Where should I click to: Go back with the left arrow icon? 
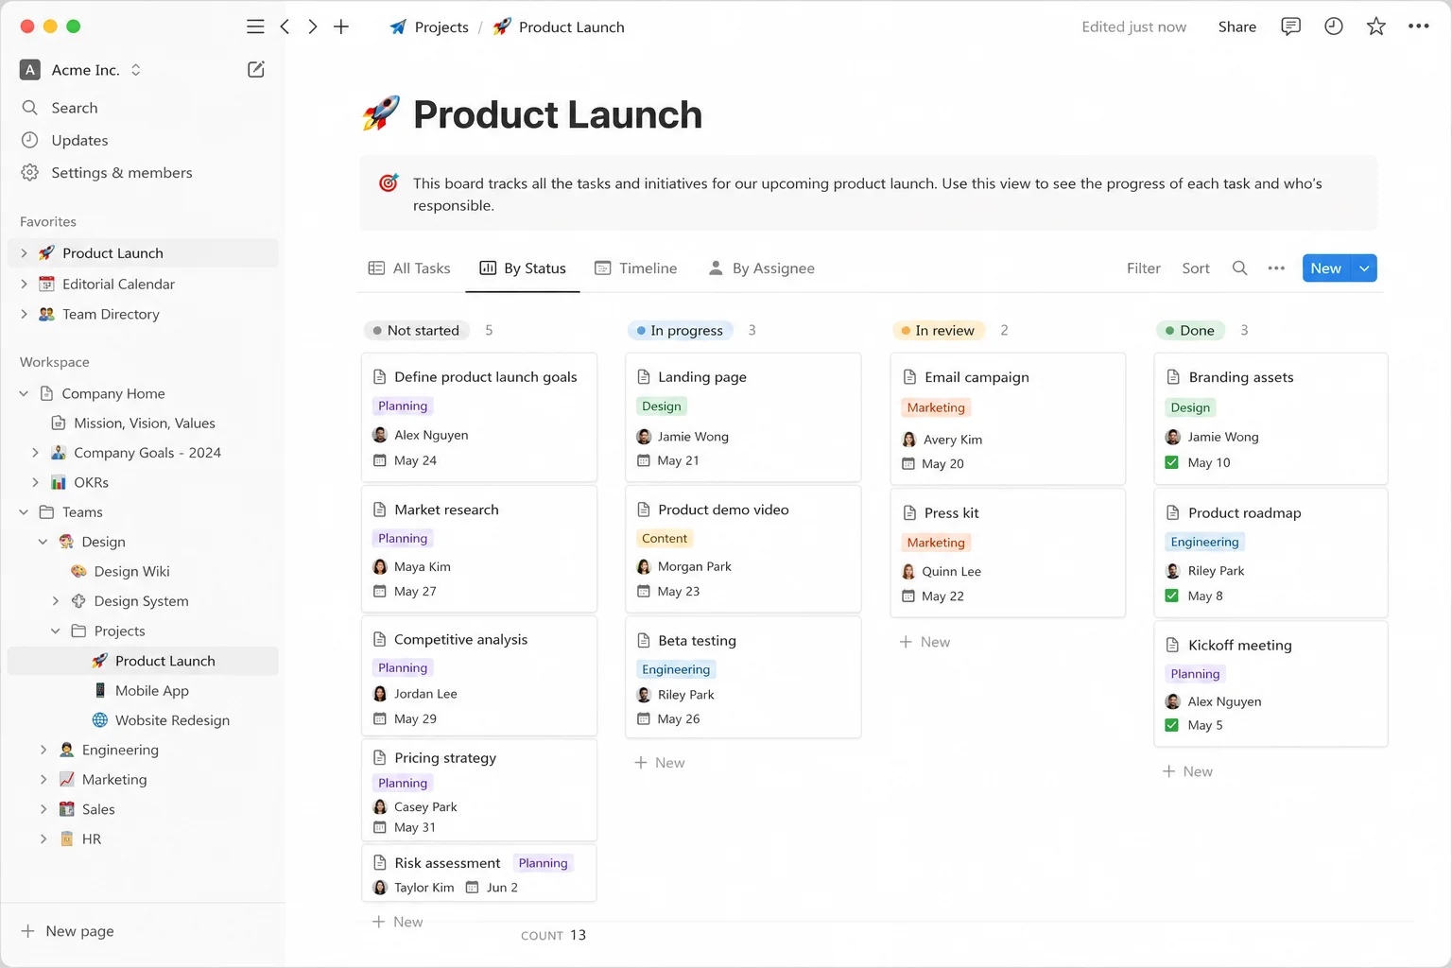(285, 26)
